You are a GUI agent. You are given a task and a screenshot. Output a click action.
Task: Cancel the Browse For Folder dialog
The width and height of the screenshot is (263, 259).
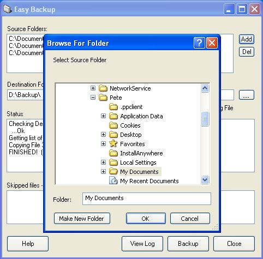(190, 218)
